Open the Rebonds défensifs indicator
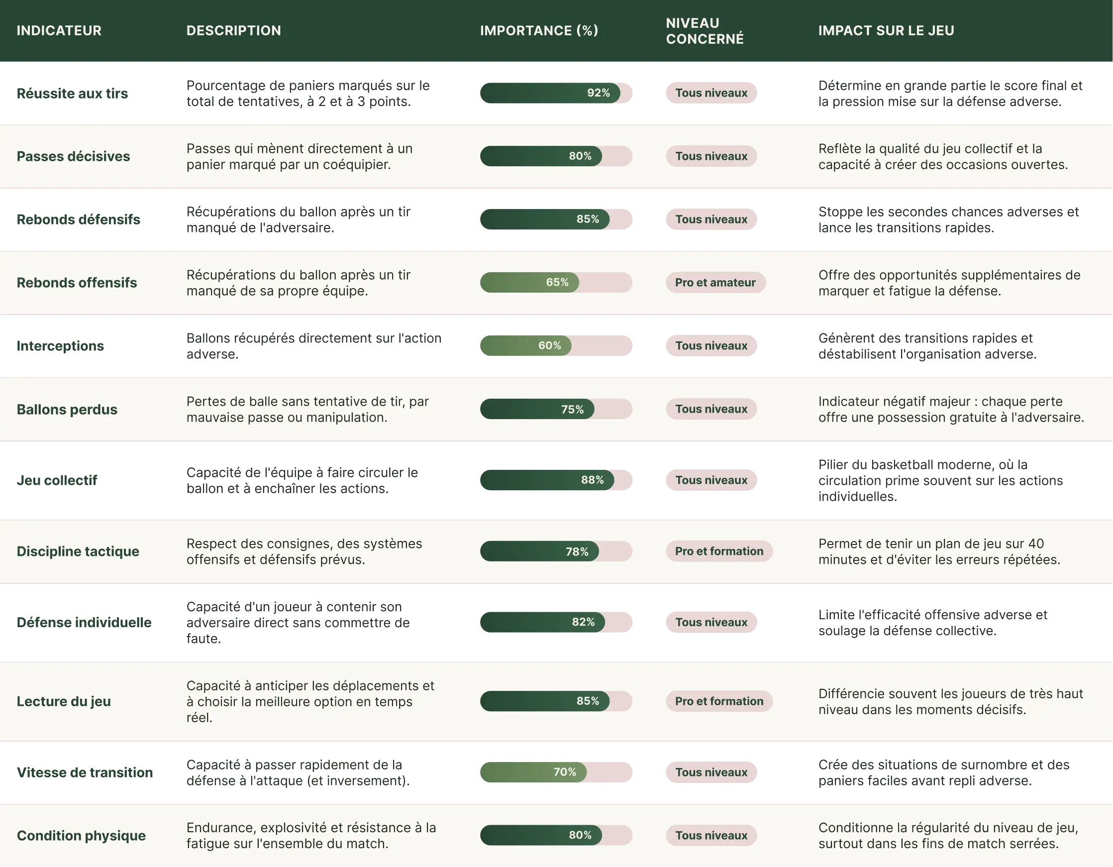Screen dimensions: 1113x867 pos(79,219)
